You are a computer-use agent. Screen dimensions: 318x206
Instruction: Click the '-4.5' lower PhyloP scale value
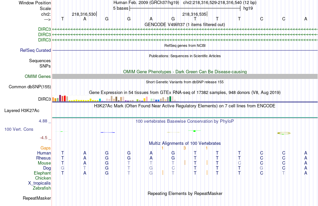click(44, 138)
